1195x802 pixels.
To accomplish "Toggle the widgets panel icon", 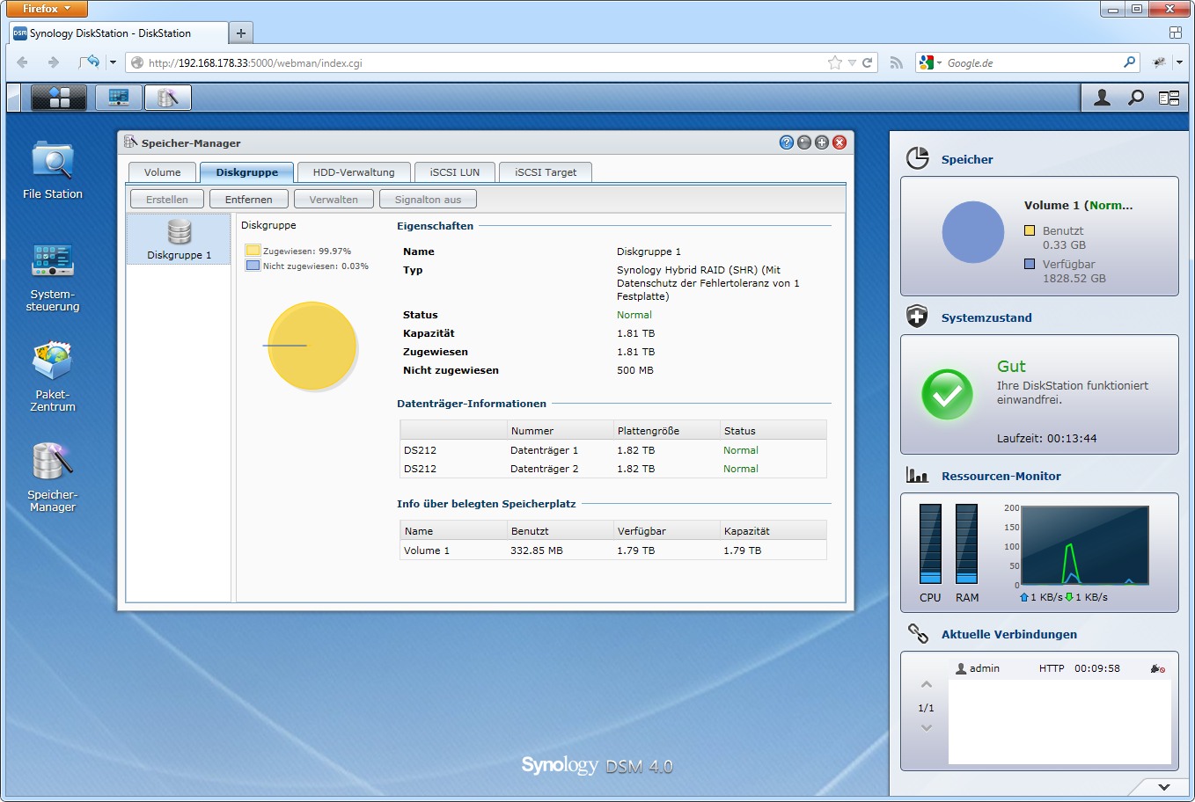I will 1169,98.
